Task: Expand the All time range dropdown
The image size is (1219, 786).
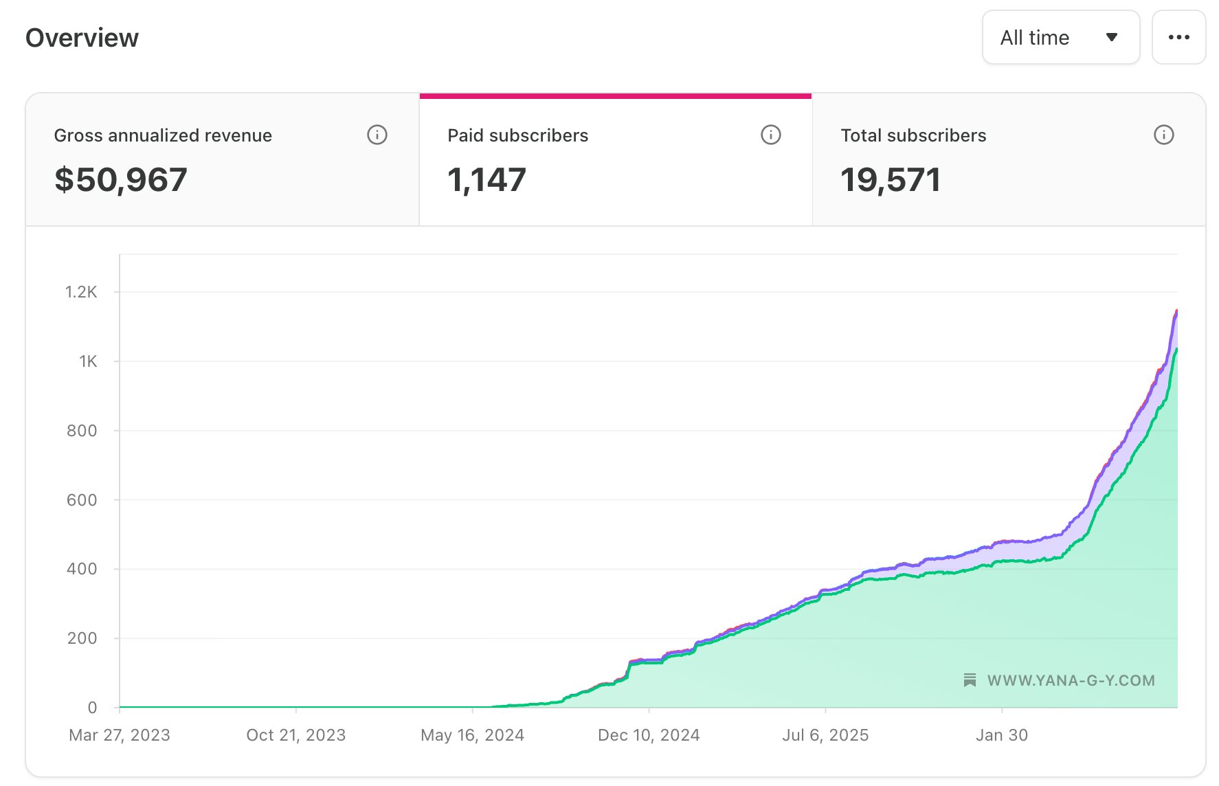Action: (x=1061, y=37)
